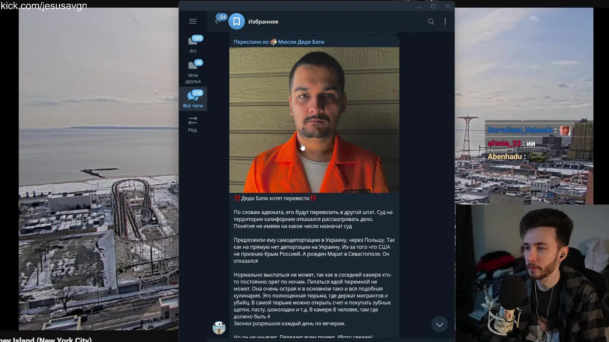609x342 pixels.
Task: Click Sorveliant_Habaski name in stream chat overlay
Action: [x=521, y=130]
